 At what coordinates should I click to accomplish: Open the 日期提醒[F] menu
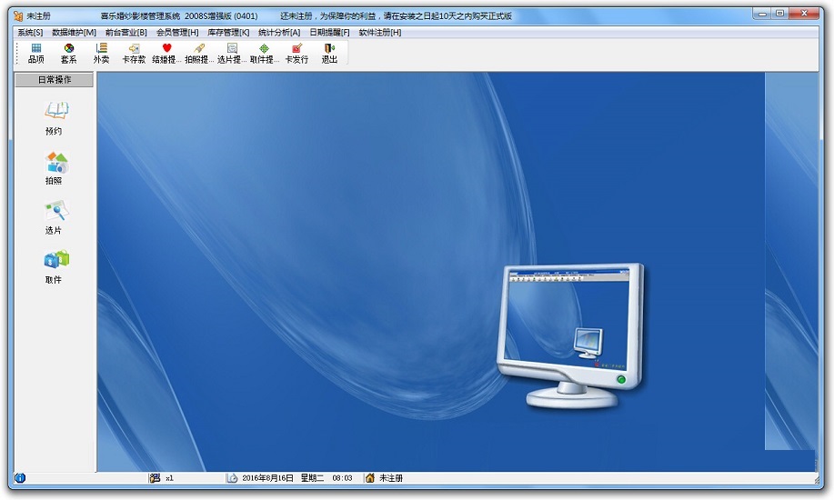point(330,33)
